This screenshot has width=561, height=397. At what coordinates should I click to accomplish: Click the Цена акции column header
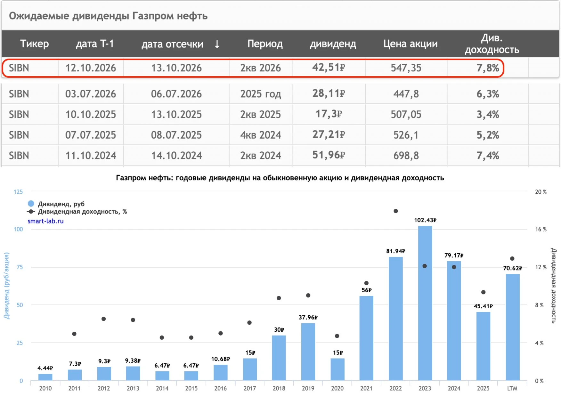[411, 44]
